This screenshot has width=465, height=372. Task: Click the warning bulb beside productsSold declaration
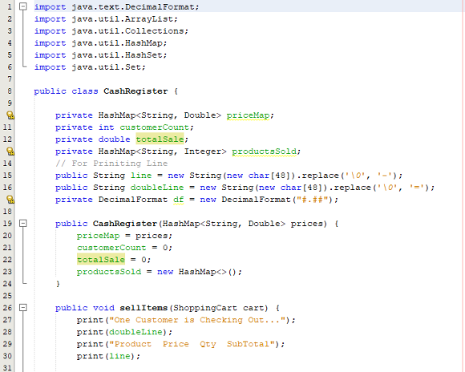(10, 152)
